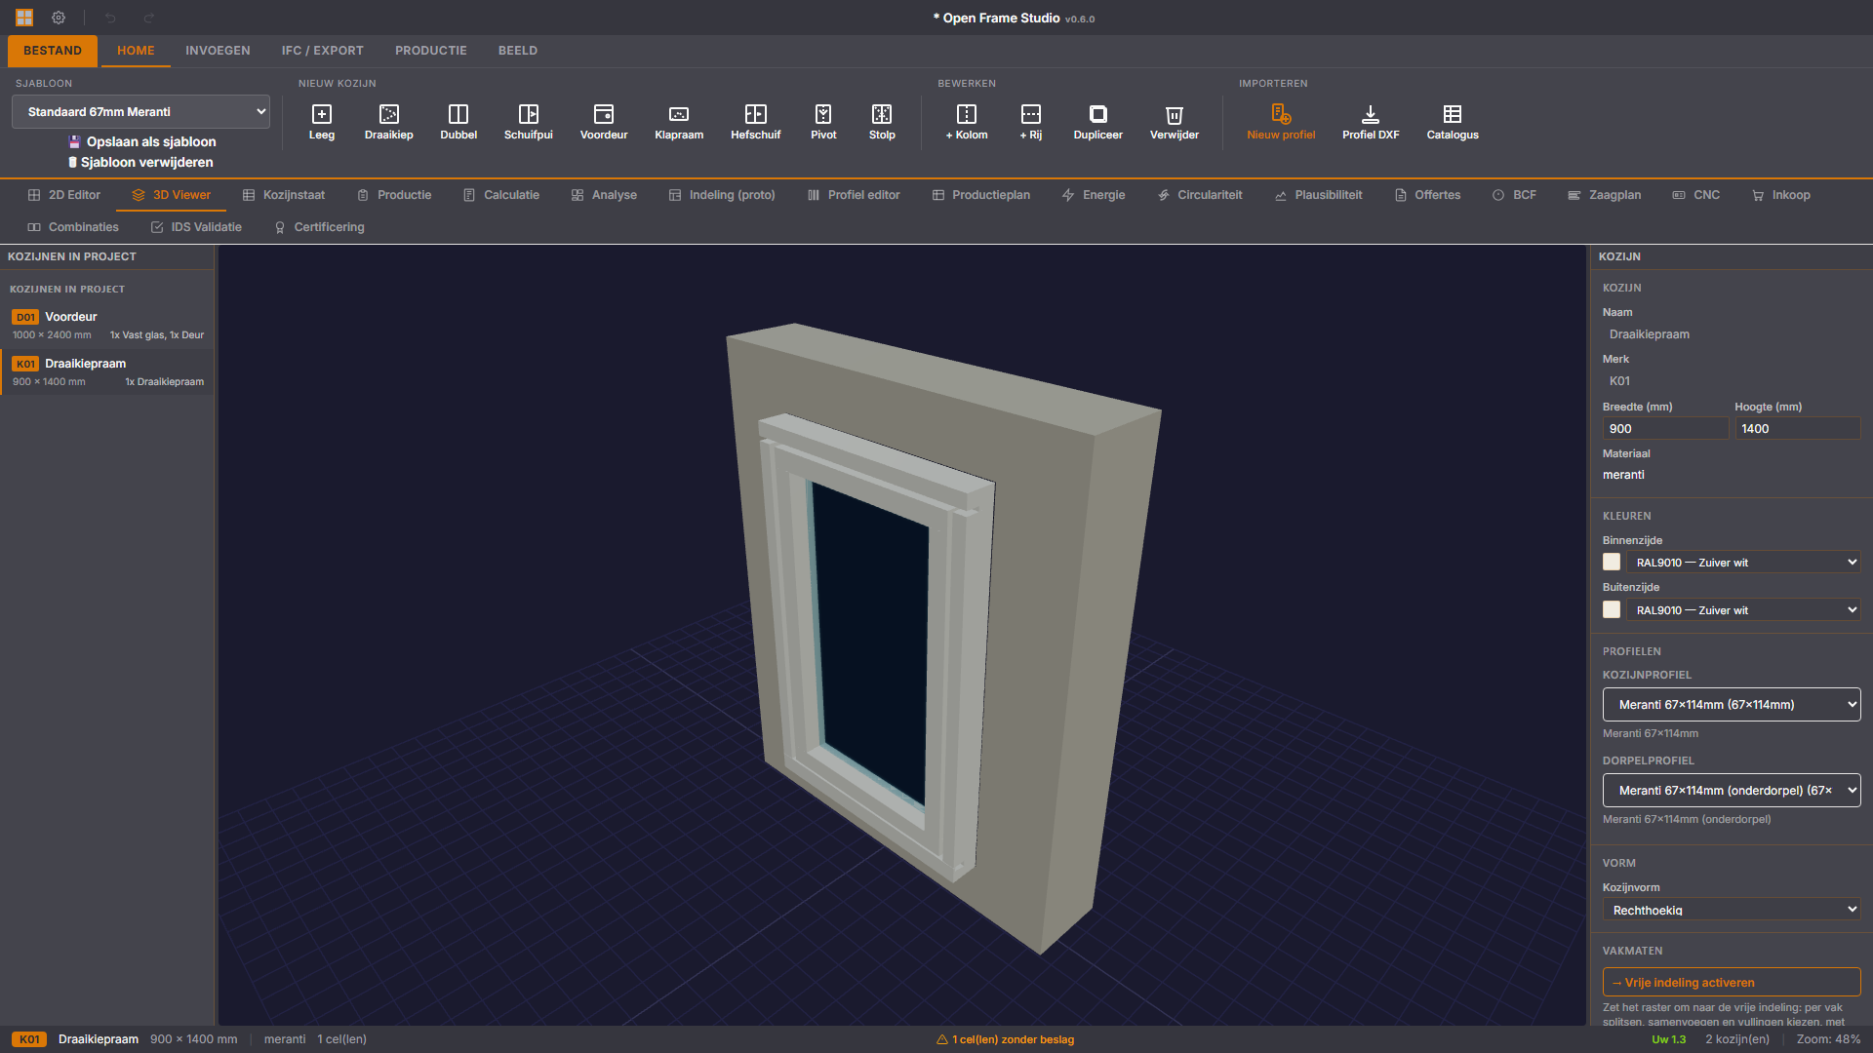Switch to the INVOEGEN ribbon tab
Screen dimensions: 1873x1053
point(218,51)
